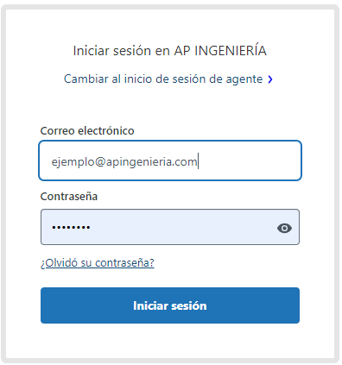Screen dimensions: 342x365
Task: Show password using the eye icon
Action: (x=284, y=228)
